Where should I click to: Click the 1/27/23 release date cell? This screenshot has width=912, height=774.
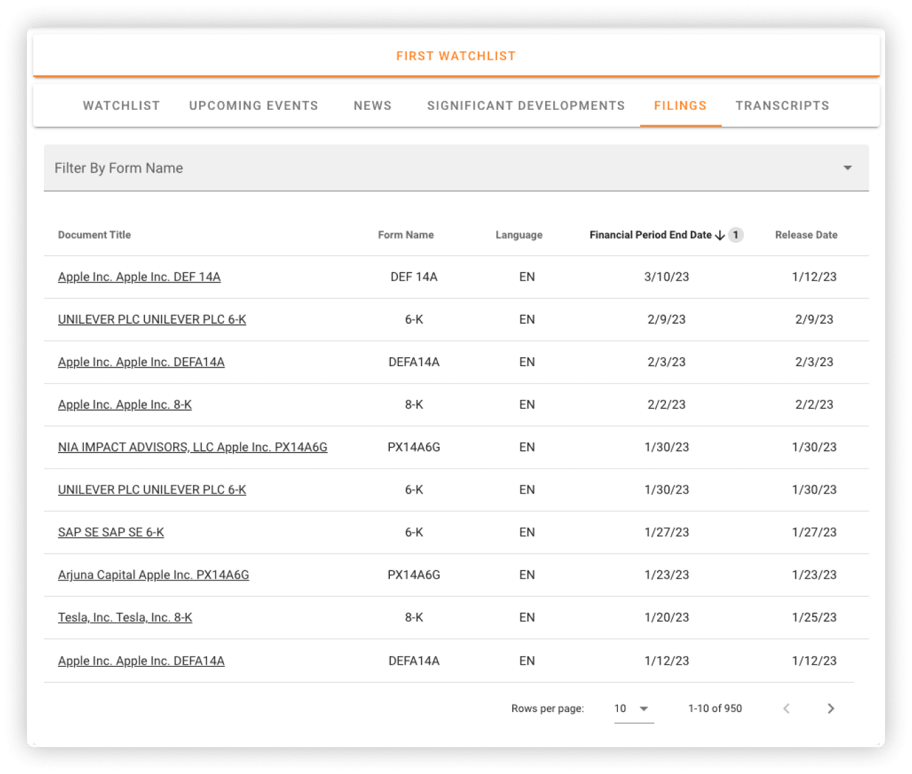(x=814, y=533)
